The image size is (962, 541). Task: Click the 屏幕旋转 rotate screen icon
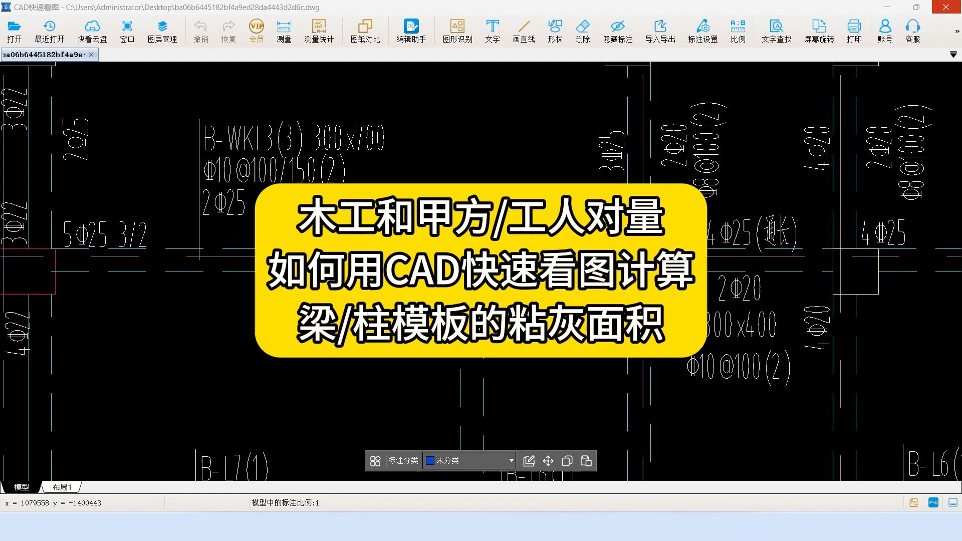click(x=819, y=31)
